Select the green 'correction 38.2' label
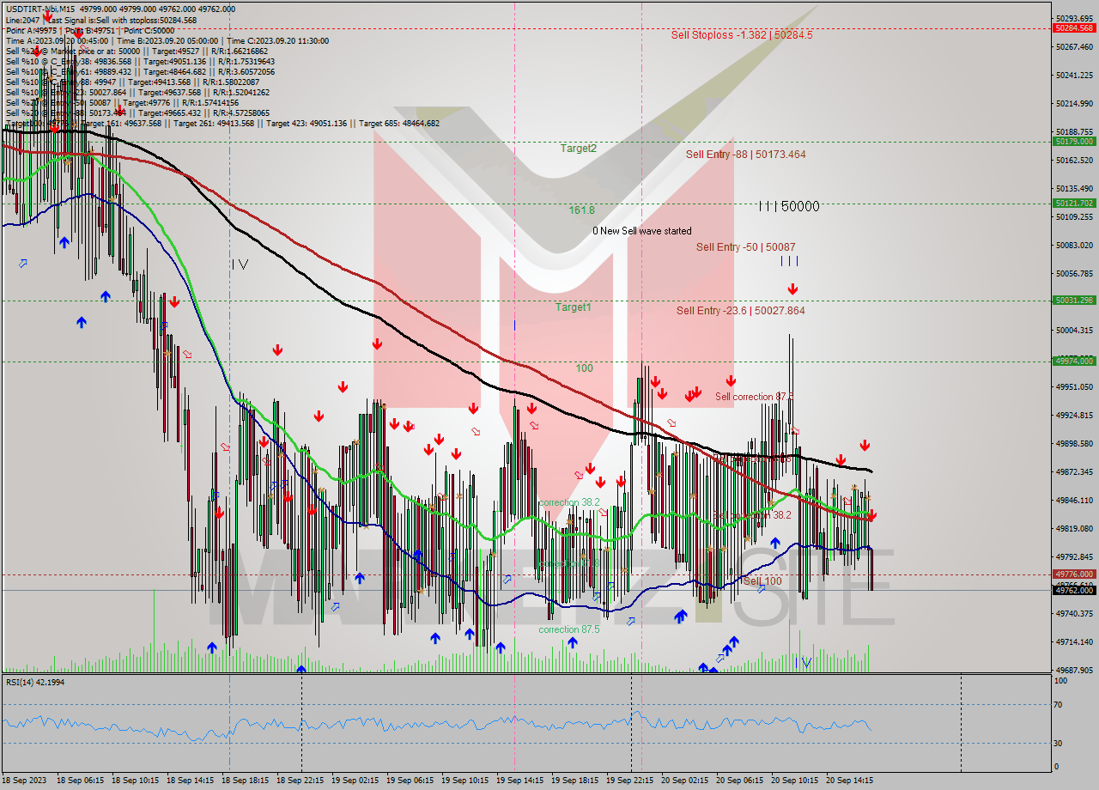Screen dimensions: 1099x790 pyautogui.click(x=568, y=502)
